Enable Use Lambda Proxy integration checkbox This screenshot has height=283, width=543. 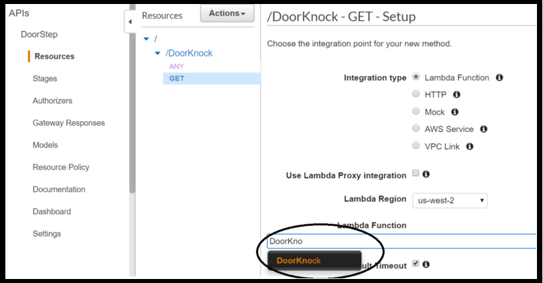(x=416, y=174)
